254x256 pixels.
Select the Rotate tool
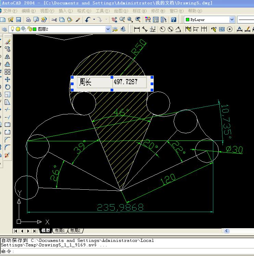[x=8, y=87]
